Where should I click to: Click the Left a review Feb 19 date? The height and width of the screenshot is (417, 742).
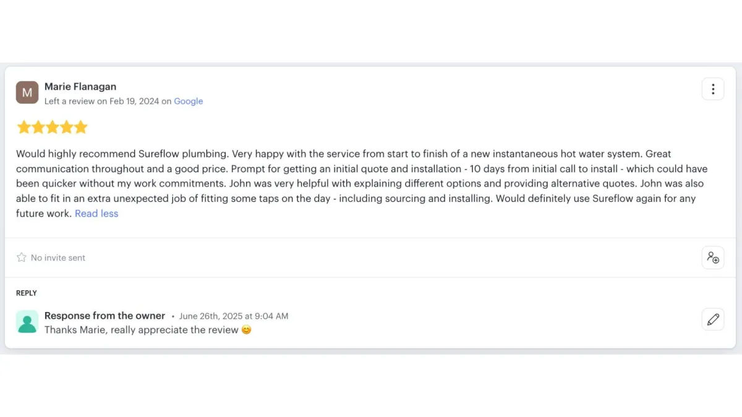point(101,101)
